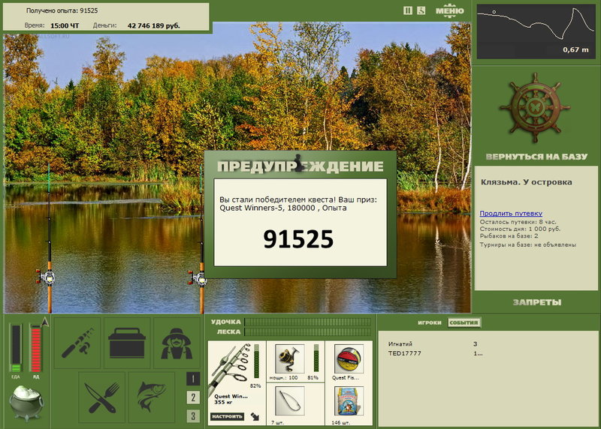Open the fisherman profile icon
This screenshot has height=429, width=601.
[177, 343]
